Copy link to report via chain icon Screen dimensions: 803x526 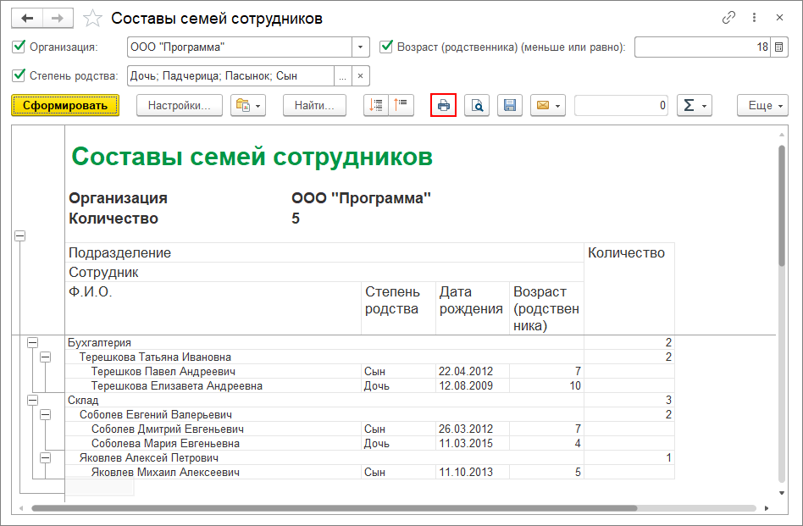tap(728, 18)
